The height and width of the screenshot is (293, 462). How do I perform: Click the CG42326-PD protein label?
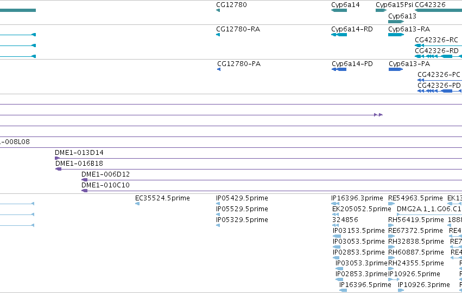439,86
